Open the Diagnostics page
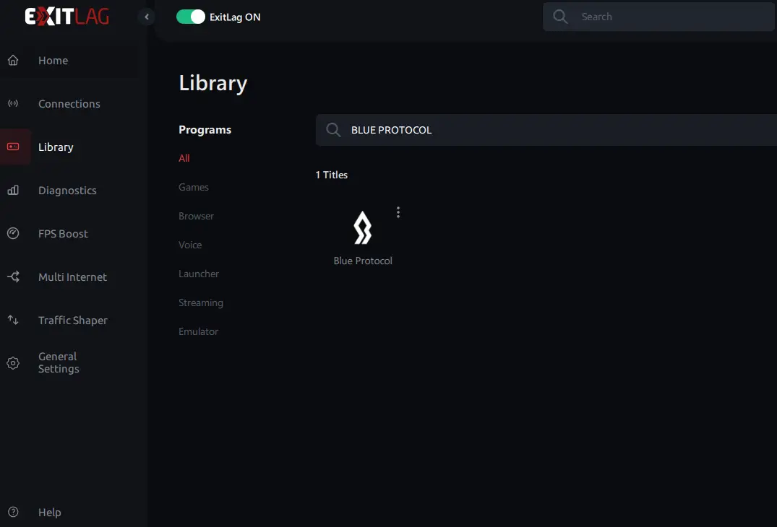The width and height of the screenshot is (777, 527). 67,191
